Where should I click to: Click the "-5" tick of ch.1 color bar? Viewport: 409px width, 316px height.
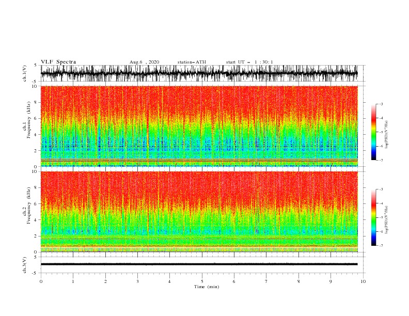(381, 132)
